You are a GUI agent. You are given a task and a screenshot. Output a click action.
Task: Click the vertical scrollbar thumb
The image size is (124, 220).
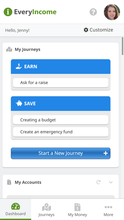[122, 46]
